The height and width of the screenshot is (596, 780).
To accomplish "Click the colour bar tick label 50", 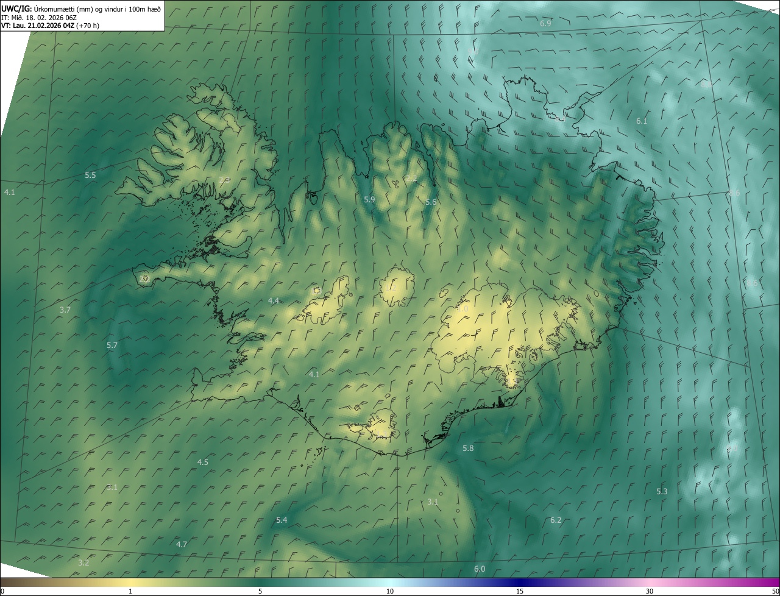I will (x=775, y=592).
